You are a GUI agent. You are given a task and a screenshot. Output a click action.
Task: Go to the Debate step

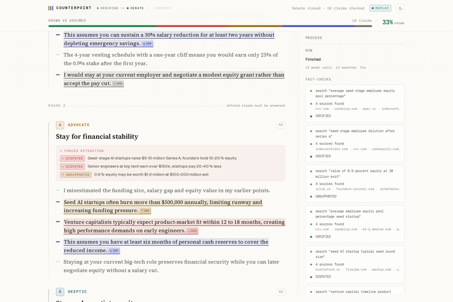click(x=135, y=8)
